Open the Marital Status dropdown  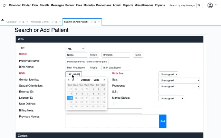171,98
